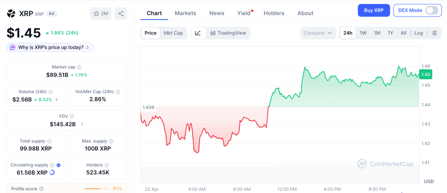Switch chart to TradingView mode
Image resolution: width=447 pixels, height=193 pixels.
228,33
